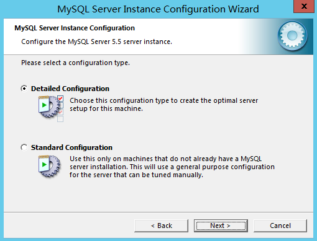
Task: Choose the Standard Configuration radio button
Action: pyautogui.click(x=24, y=147)
